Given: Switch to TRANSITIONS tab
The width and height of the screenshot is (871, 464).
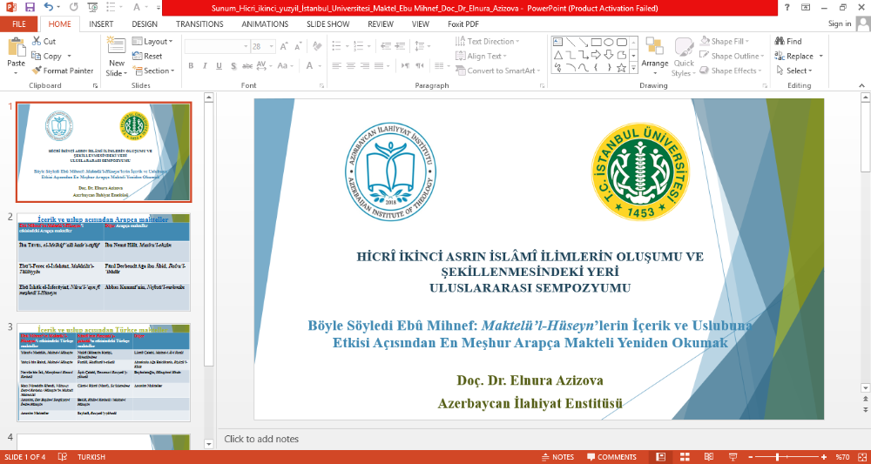Looking at the screenshot, I should click(199, 24).
